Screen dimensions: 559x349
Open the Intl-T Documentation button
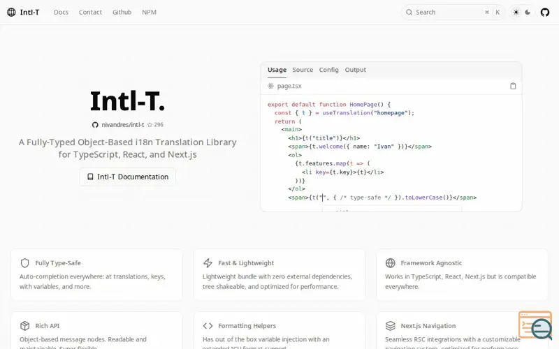(128, 177)
